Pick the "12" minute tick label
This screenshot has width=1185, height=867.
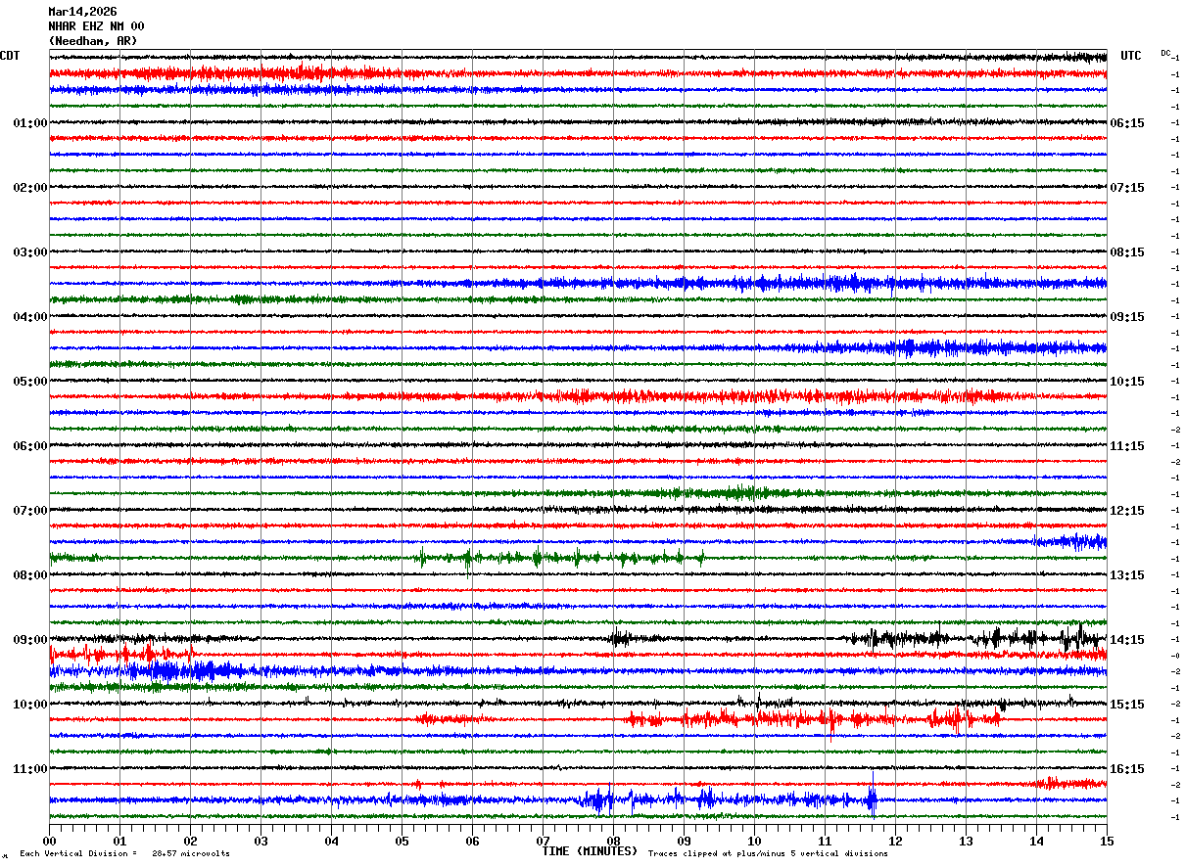pyautogui.click(x=895, y=842)
